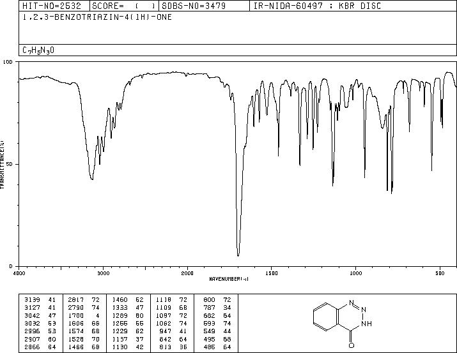Click the broad absorption minimum near 3139
Image resolution: width=457 pixels, height=353 pixels.
pos(92,178)
